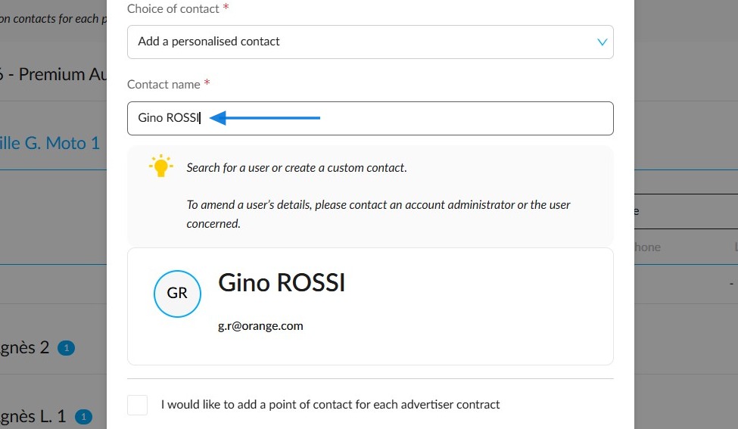Click the blue dropdown chevron arrow
The width and height of the screenshot is (738, 429).
point(602,42)
